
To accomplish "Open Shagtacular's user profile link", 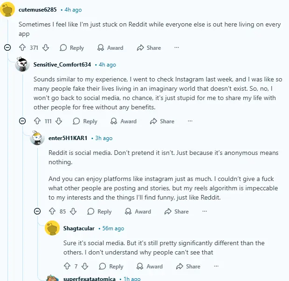I will [79, 228].
